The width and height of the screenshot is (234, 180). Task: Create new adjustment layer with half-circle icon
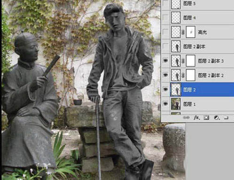coord(216,117)
